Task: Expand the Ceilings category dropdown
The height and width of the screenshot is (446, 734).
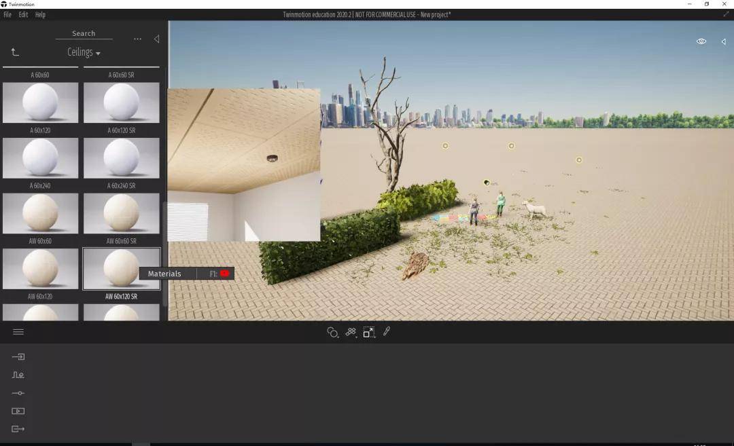Action: click(84, 53)
